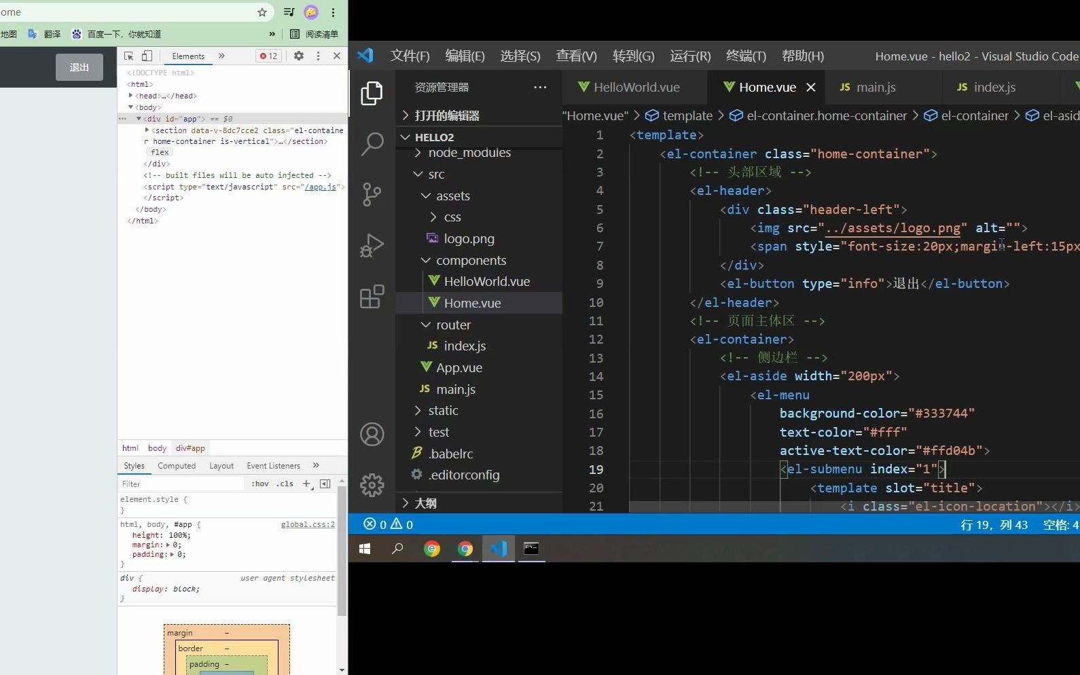Open DevTools settings gear

(299, 56)
